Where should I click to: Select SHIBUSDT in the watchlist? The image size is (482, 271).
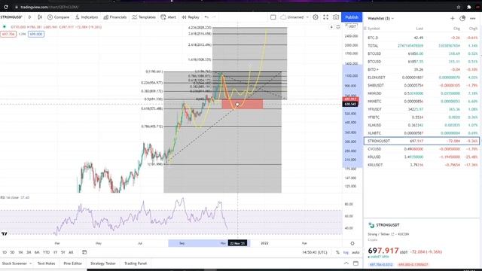coord(422,85)
